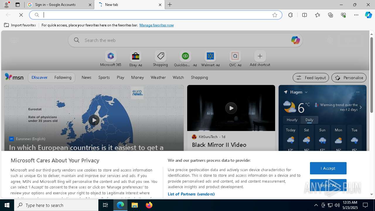The image size is (375, 211).
Task: Click the Windows taskbar search box
Action: 56,205
